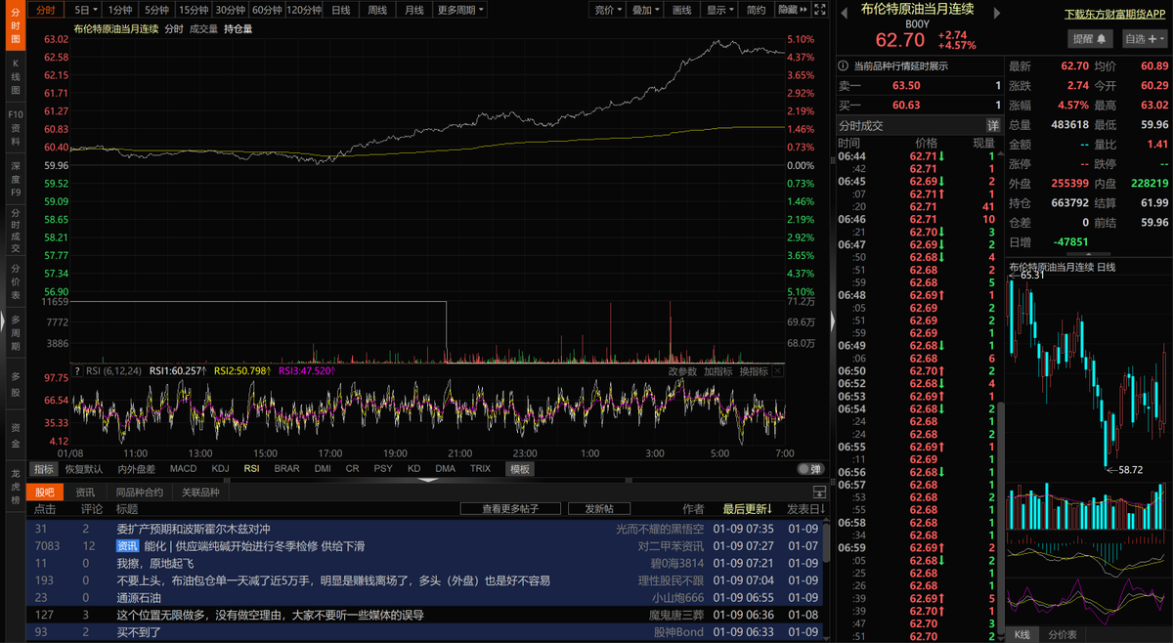Select the DMI indicator
Image resolution: width=1173 pixels, height=643 pixels.
[x=323, y=468]
